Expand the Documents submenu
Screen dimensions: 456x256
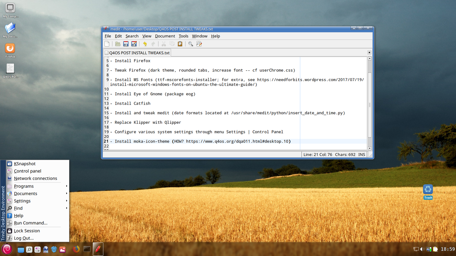tap(38, 193)
